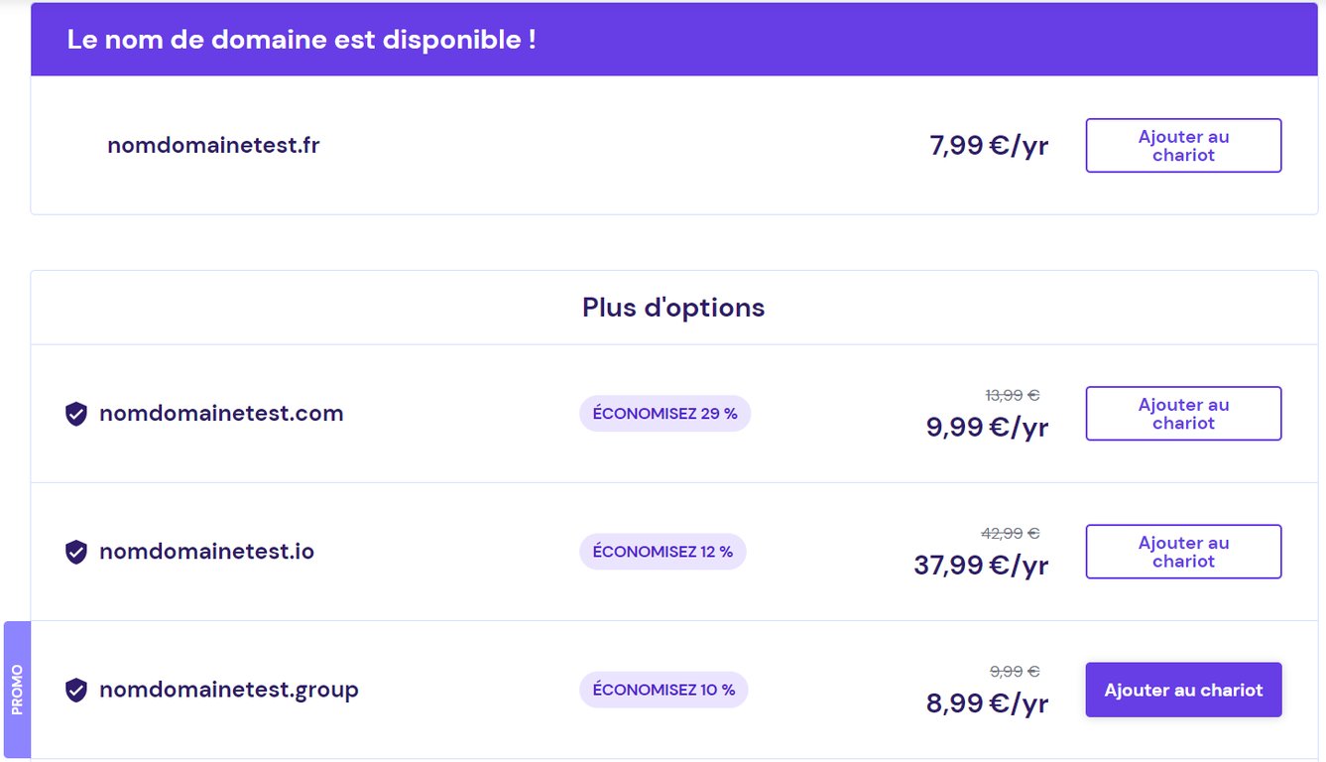Select the nomdomainetest.com domain name

(222, 413)
